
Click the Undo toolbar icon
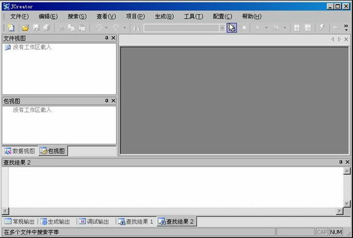(x=98, y=28)
